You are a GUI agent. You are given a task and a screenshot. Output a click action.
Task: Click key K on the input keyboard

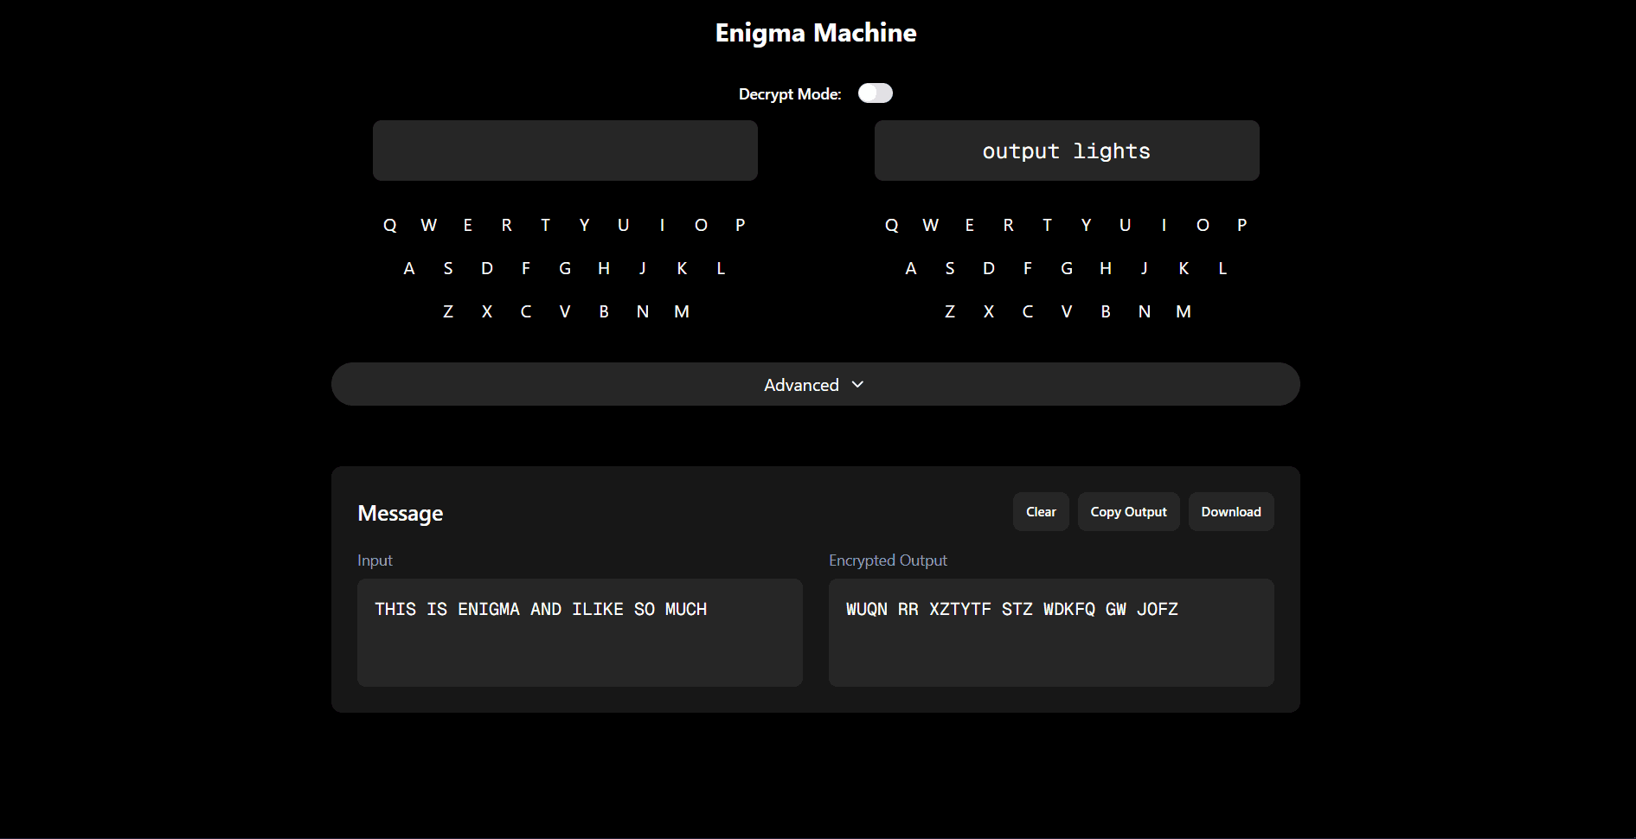682,268
